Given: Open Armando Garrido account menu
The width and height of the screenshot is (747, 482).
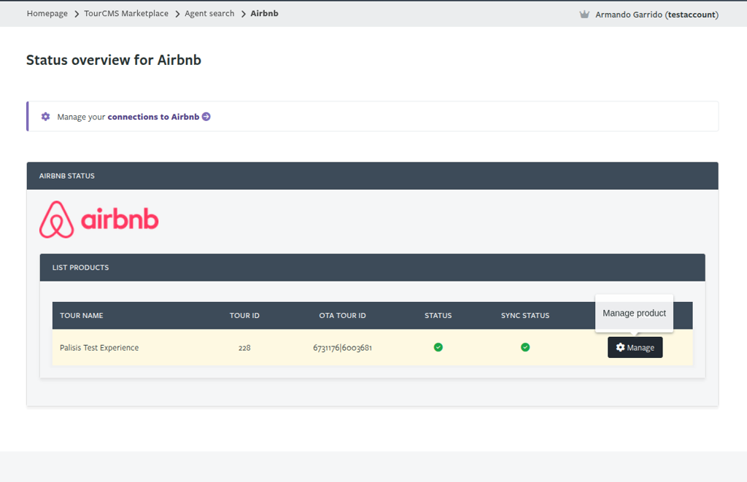Looking at the screenshot, I should pos(657,15).
